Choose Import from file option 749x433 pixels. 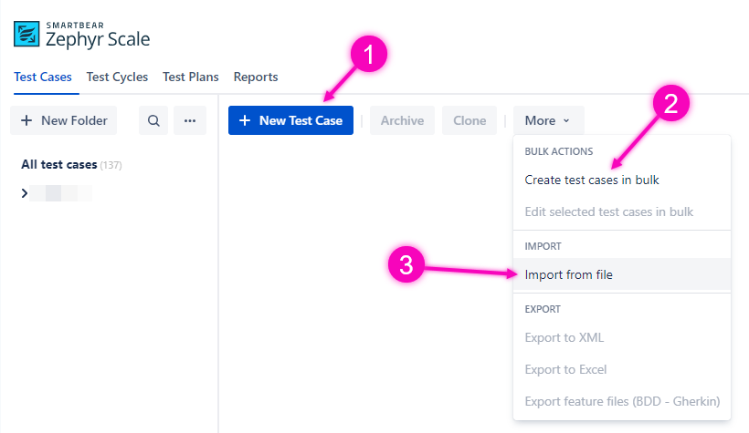pyautogui.click(x=568, y=274)
